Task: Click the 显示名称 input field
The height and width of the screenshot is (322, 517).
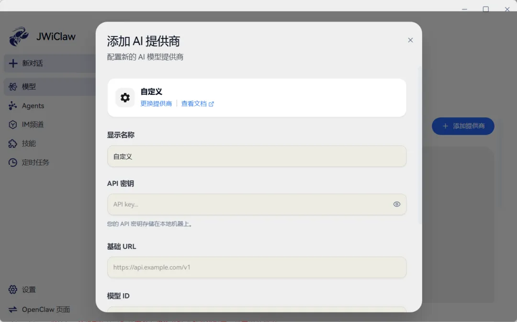Action: click(257, 157)
